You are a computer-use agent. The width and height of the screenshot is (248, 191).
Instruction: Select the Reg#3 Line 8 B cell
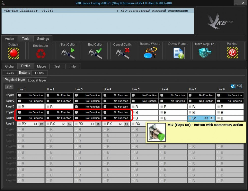tap(230, 107)
